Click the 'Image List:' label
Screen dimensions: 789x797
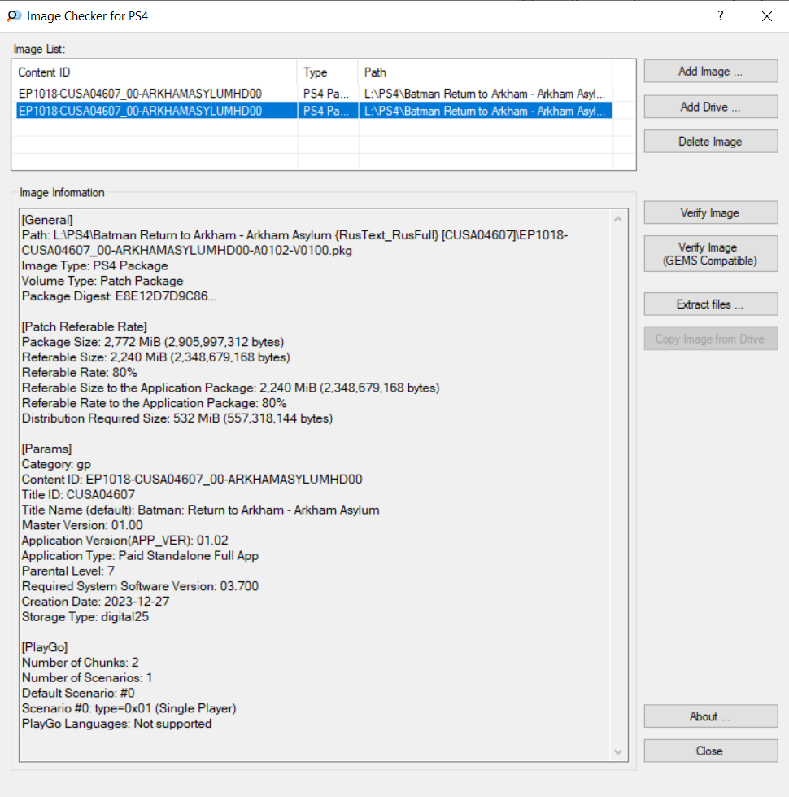(39, 49)
